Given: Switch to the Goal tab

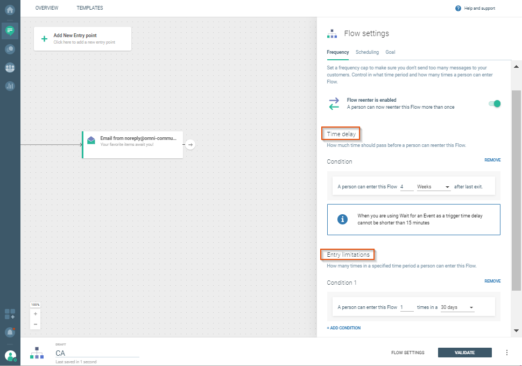Looking at the screenshot, I should [390, 52].
